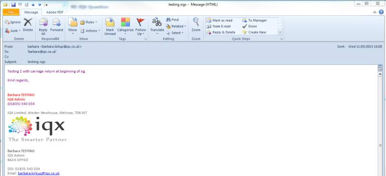Click the sent date 'Wed 11/03/2015 10:00'

click(365, 46)
